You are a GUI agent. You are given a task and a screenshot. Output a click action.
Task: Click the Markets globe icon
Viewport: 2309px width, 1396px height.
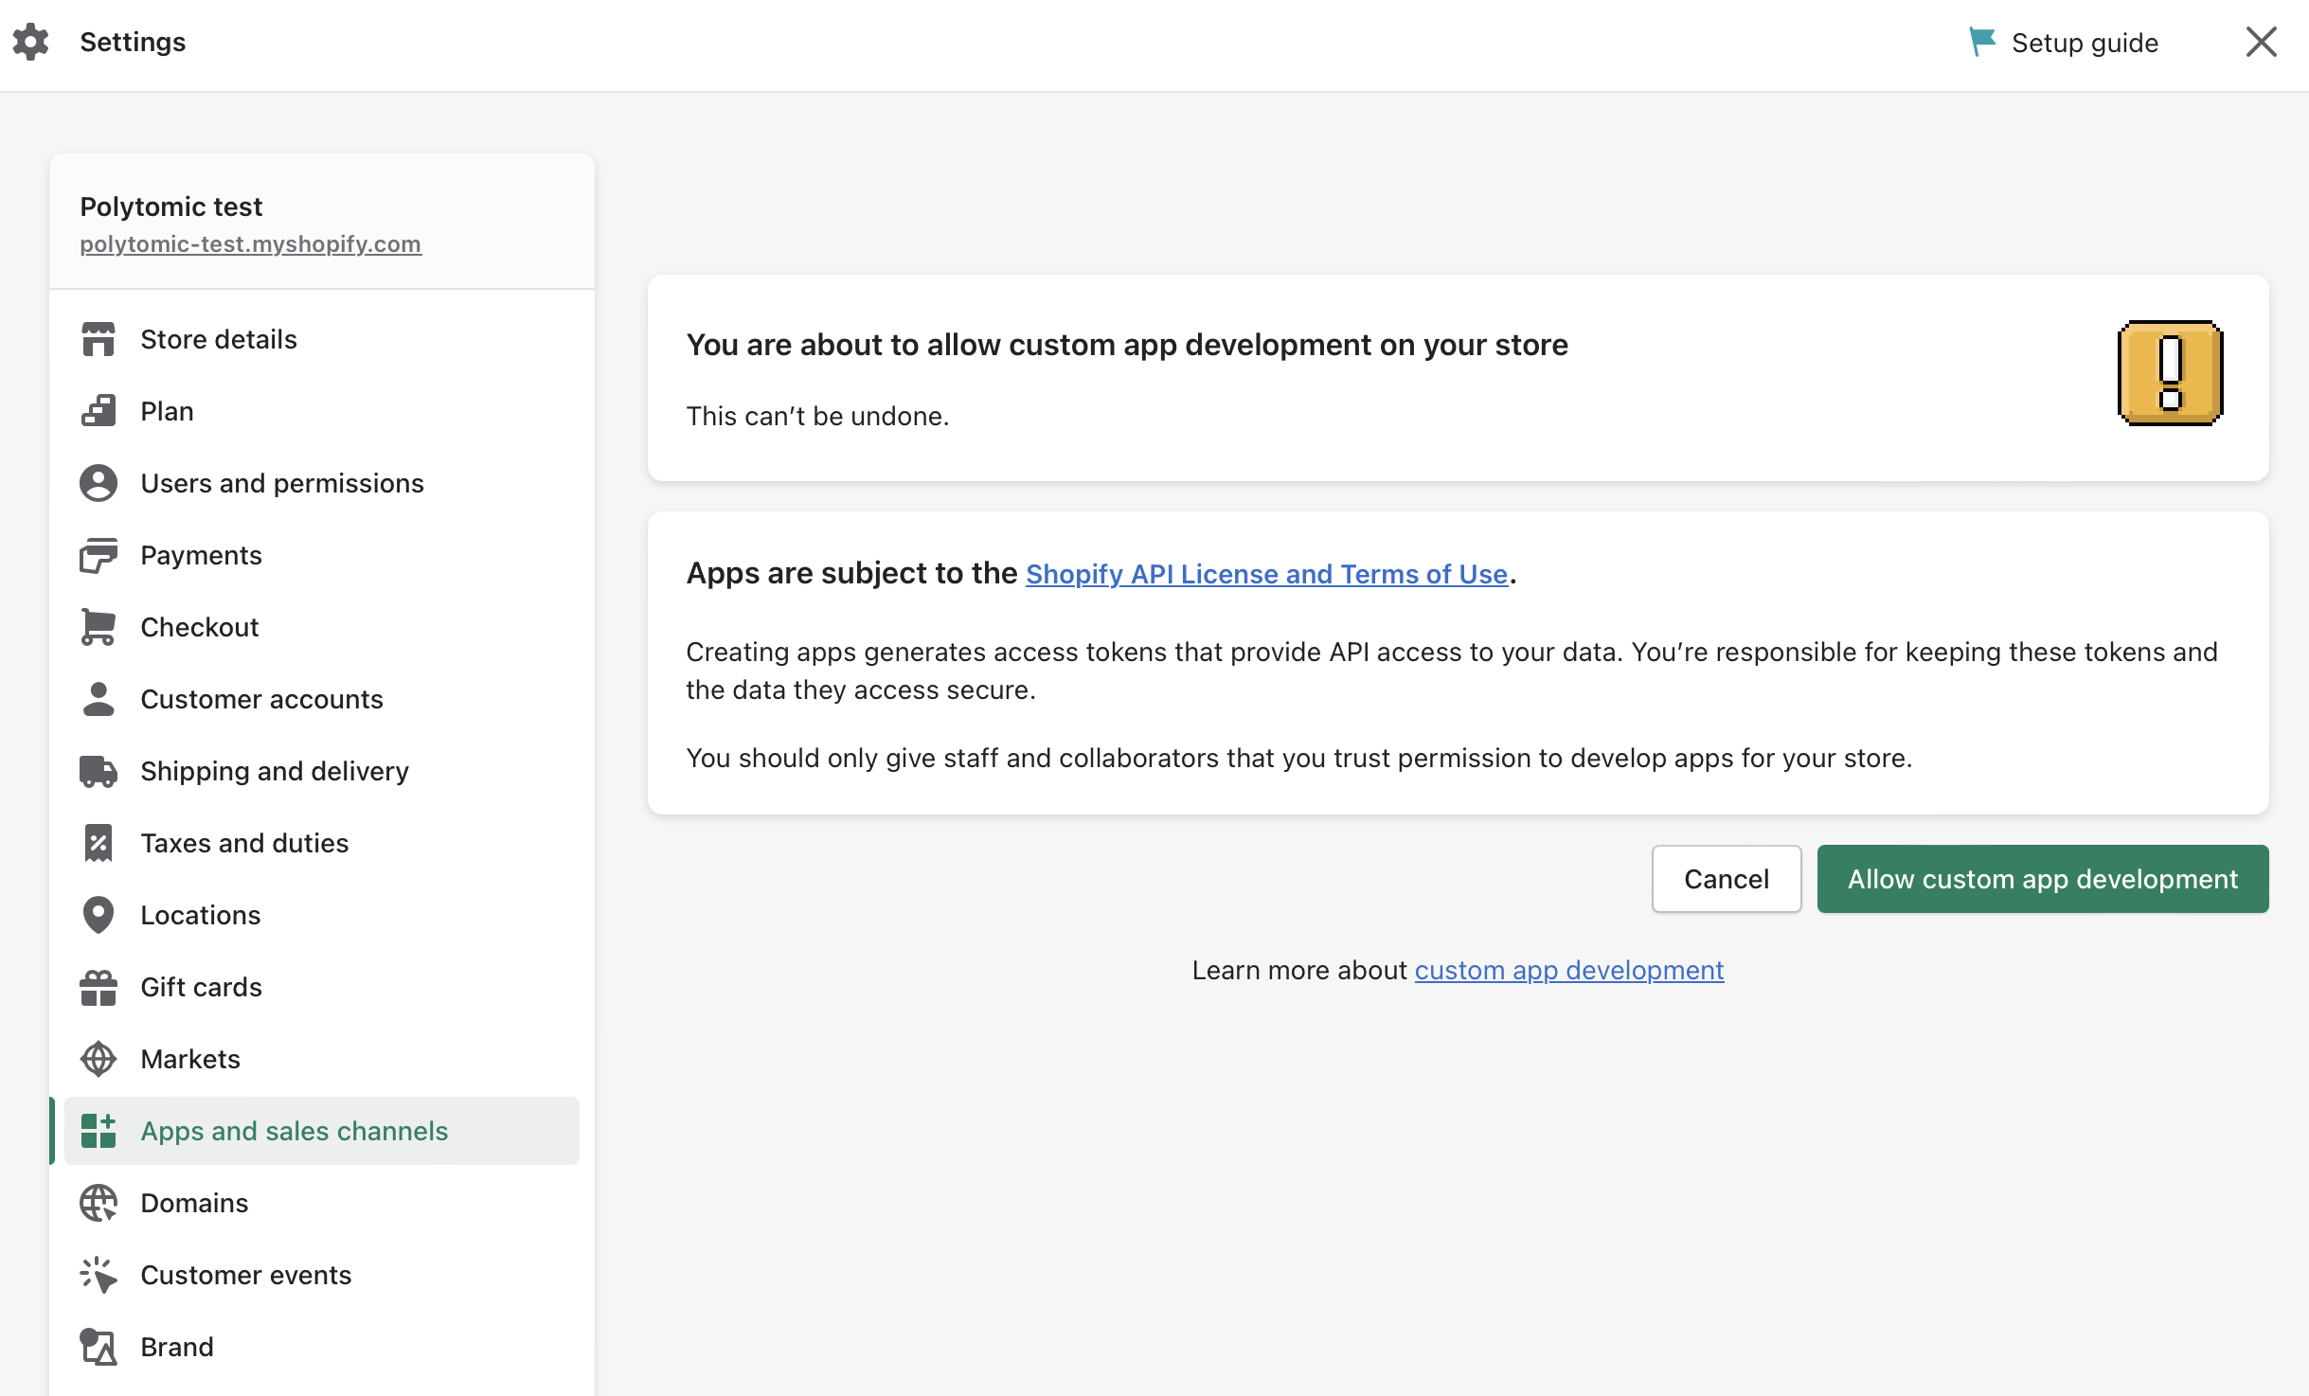(x=98, y=1059)
